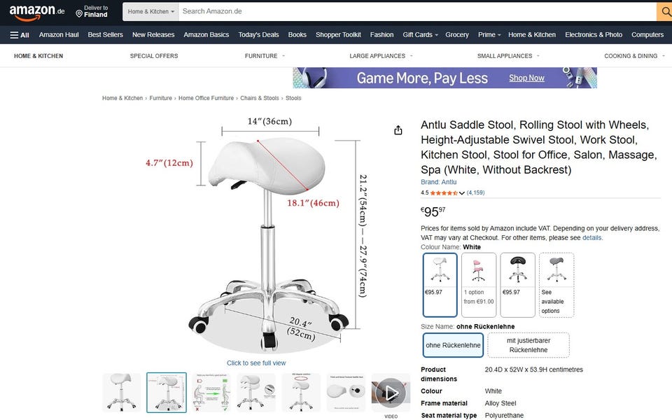The height and width of the screenshot is (420, 672).
Task: Click the Amazon.de logo
Action: coord(36,12)
